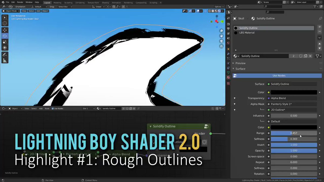Screen dimensions: 324x182
Task: Toggle X-ray in viewport header
Action: [x=206, y=11]
